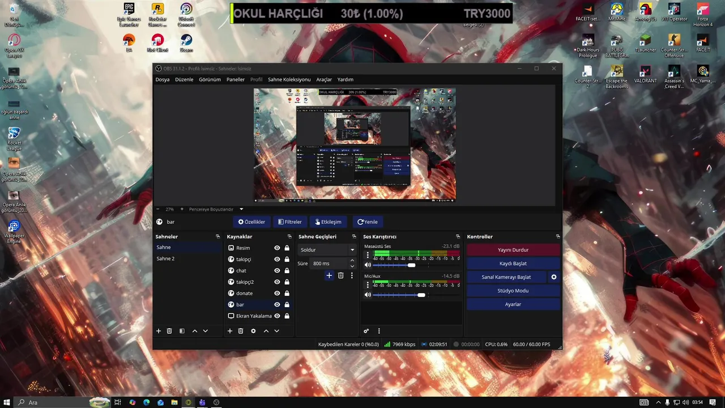The height and width of the screenshot is (408, 725).
Task: Add a new source with the Kaynaklar plus icon
Action: (230, 331)
